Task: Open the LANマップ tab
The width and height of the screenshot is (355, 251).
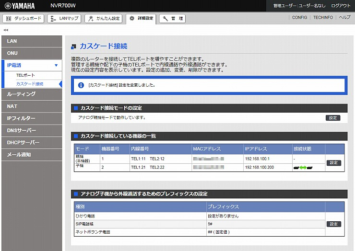Action: [x=64, y=19]
